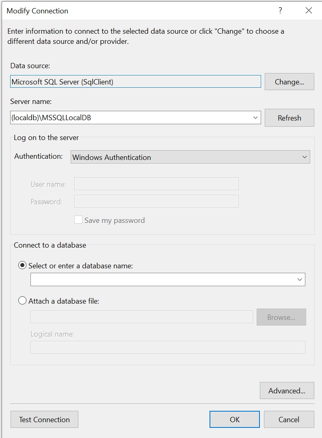322x438 pixels.
Task: Refresh the server name list
Action: coord(289,118)
